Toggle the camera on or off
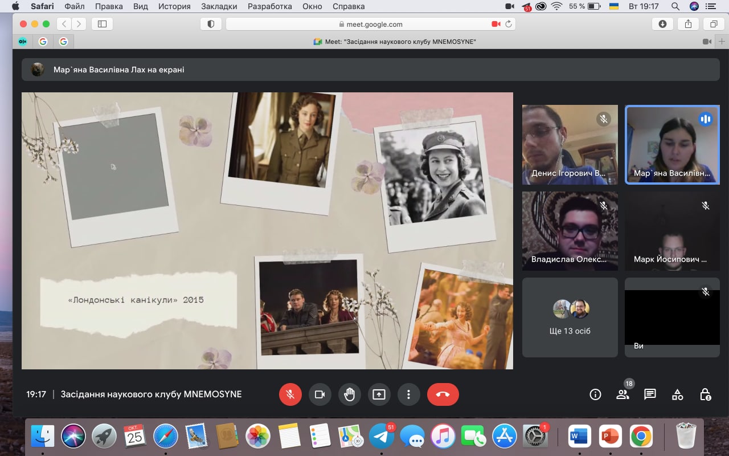The image size is (729, 456). [320, 394]
